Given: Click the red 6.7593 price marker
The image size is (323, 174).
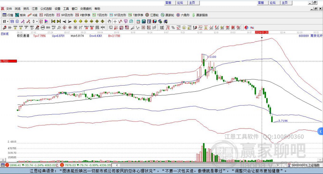Looking at the screenshot, I should 9,61.
